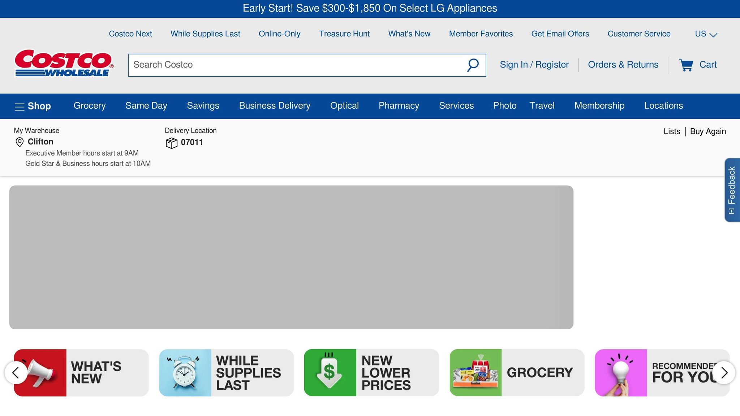Click the Treasure Hunt link
740x416 pixels.
(x=344, y=34)
